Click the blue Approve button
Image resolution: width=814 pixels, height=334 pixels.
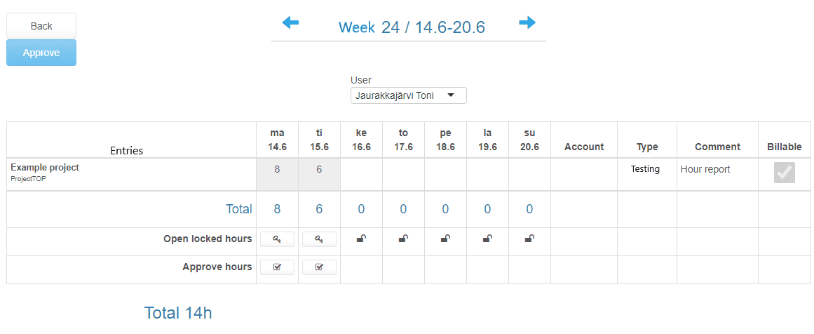pyautogui.click(x=41, y=53)
